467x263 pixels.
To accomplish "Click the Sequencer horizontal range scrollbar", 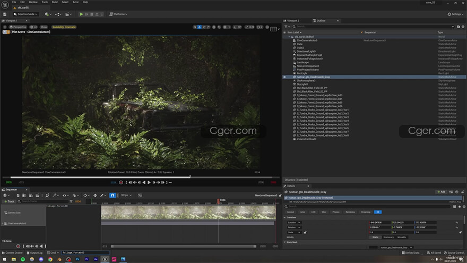I will pyautogui.click(x=184, y=247).
